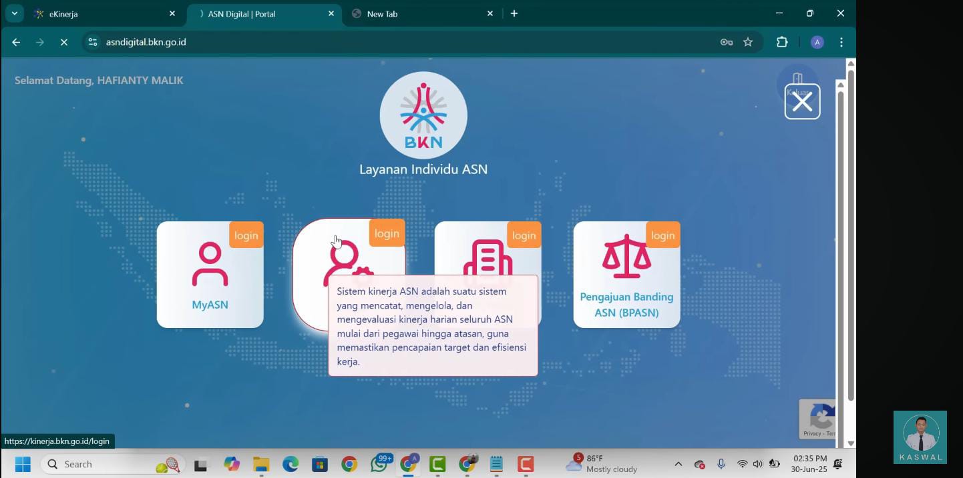This screenshot has height=478, width=963.
Task: Click the login badge on the kinerja card under the cursor
Action: click(x=387, y=233)
